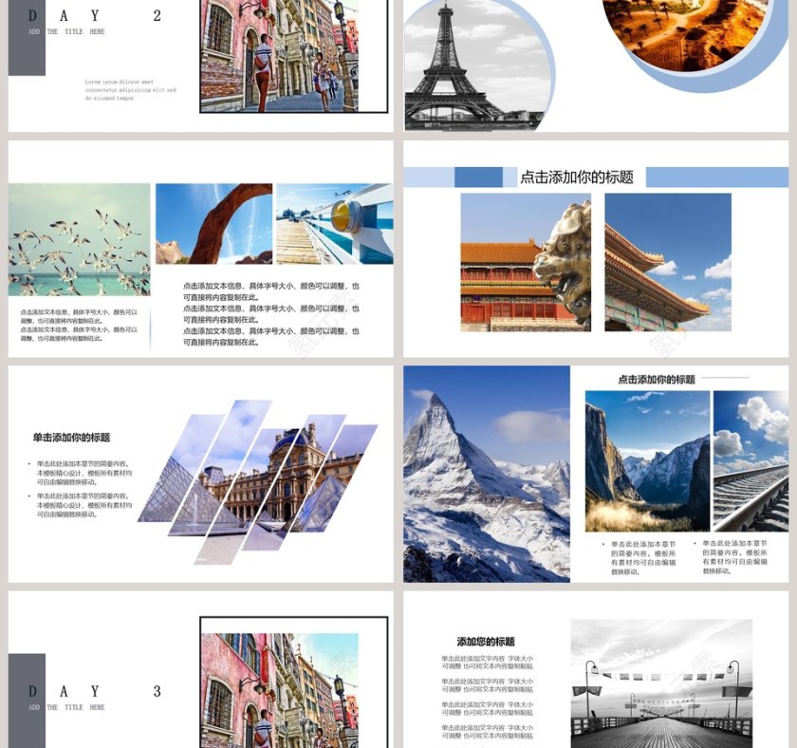
Task: Select the railway track photo
Action: pos(751,461)
